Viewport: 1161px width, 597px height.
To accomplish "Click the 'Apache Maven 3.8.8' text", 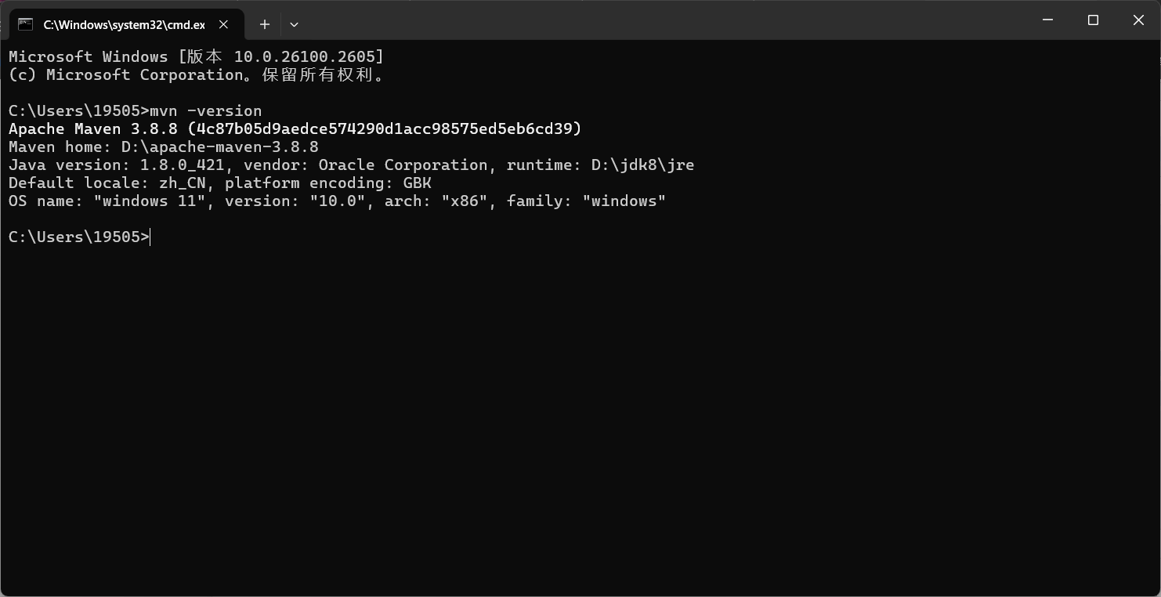I will (x=92, y=129).
